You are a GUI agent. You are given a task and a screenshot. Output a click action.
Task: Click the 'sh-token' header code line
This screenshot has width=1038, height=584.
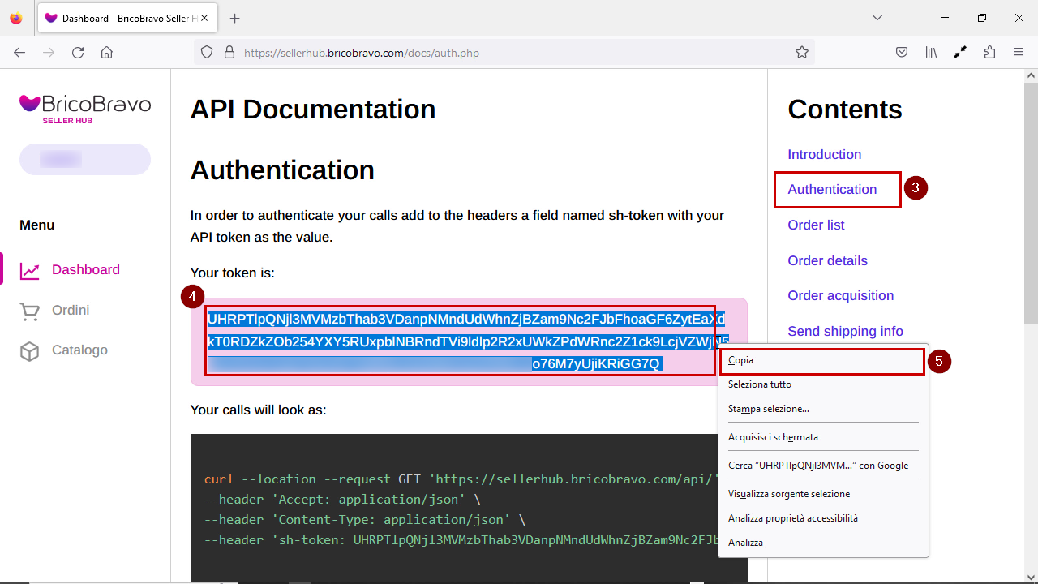(x=462, y=539)
